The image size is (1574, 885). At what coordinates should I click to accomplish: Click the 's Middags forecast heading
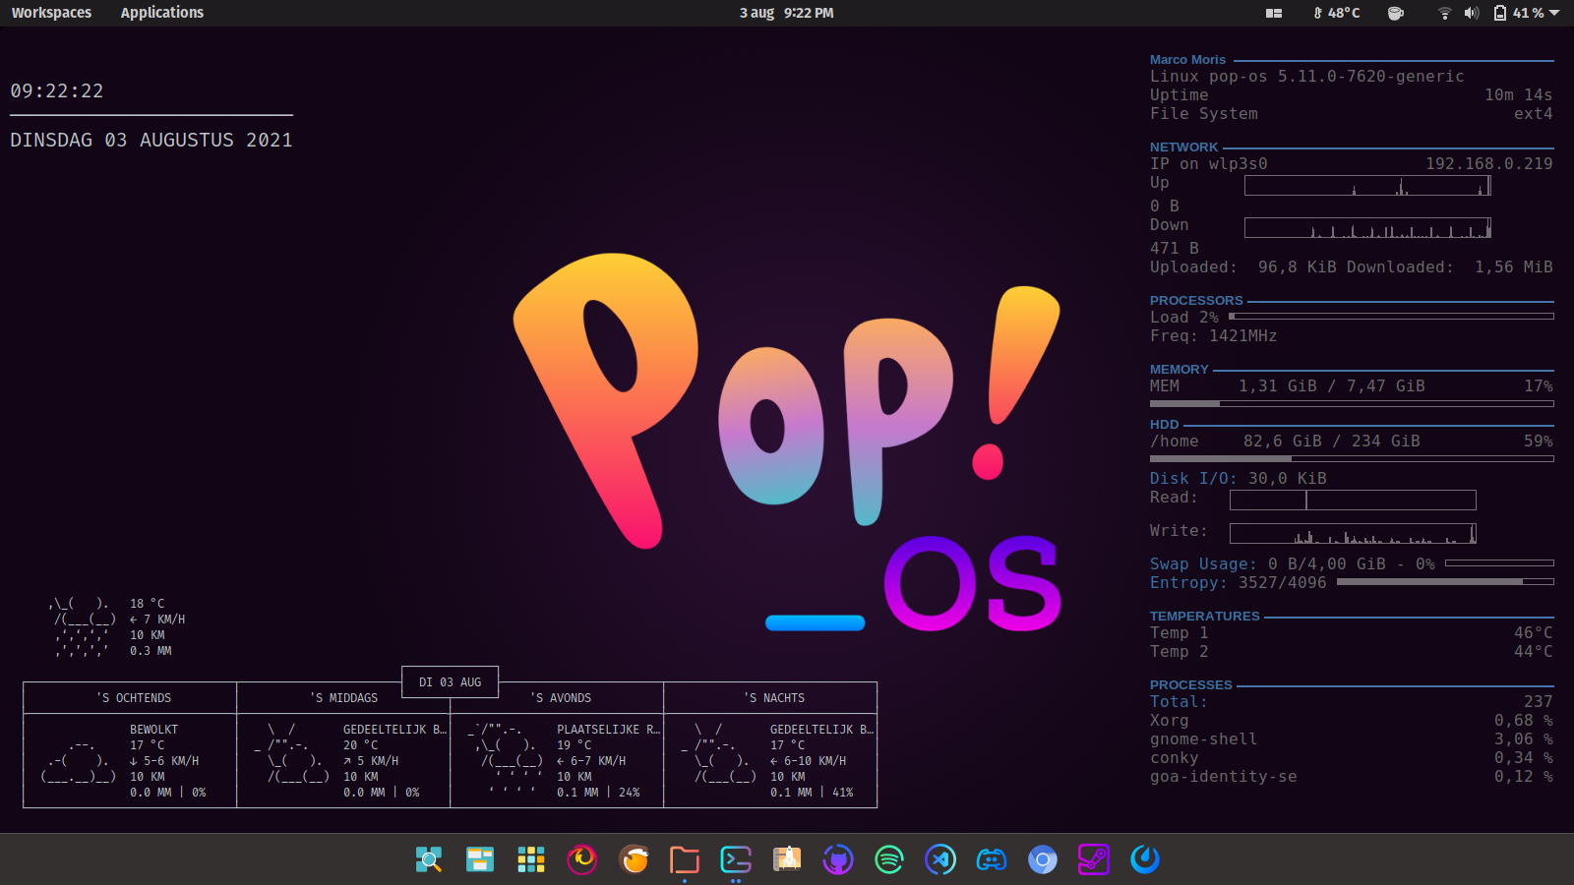click(343, 698)
